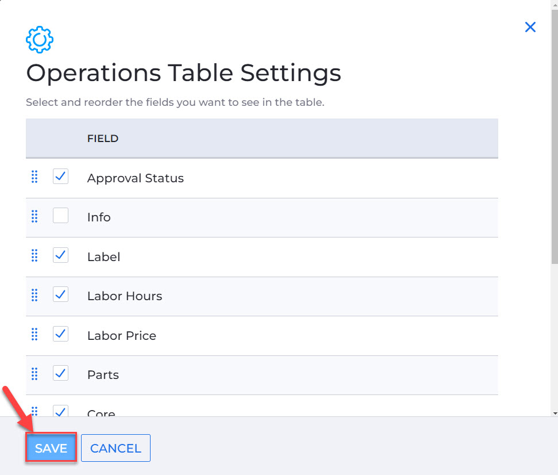
Task: Click the scrollbar down arrow
Action: [555, 413]
